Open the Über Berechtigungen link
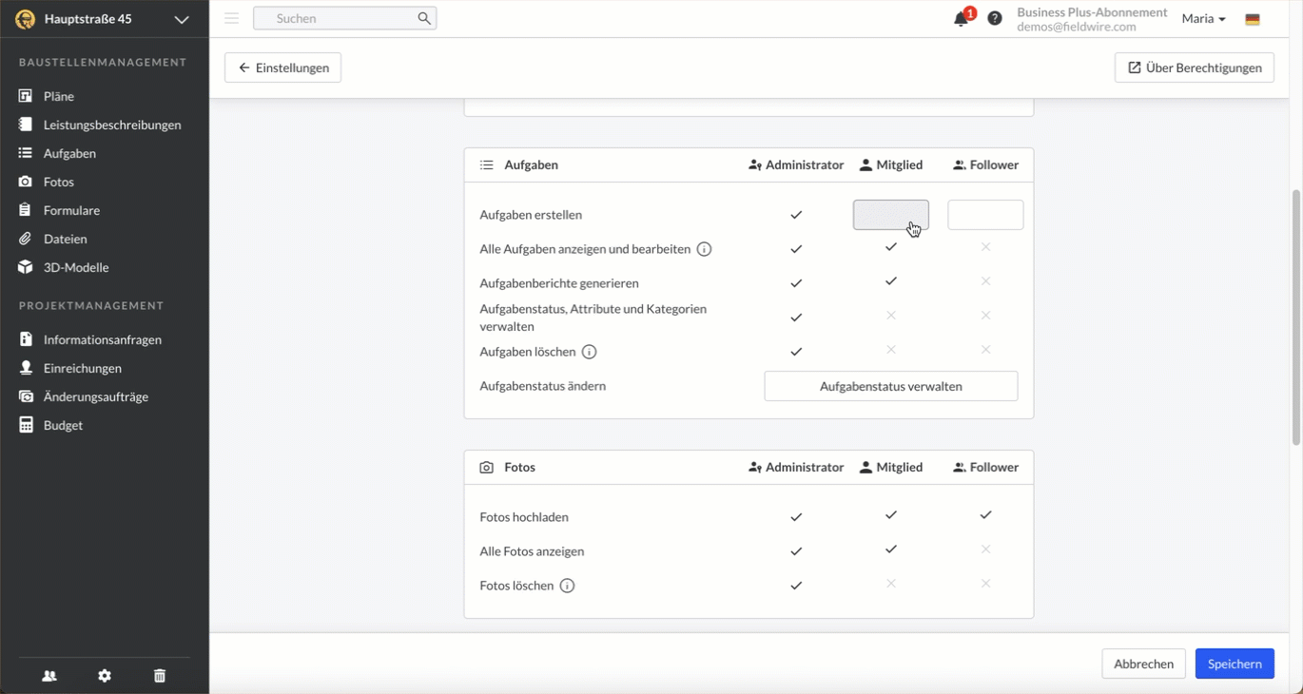This screenshot has width=1303, height=694. (x=1194, y=67)
